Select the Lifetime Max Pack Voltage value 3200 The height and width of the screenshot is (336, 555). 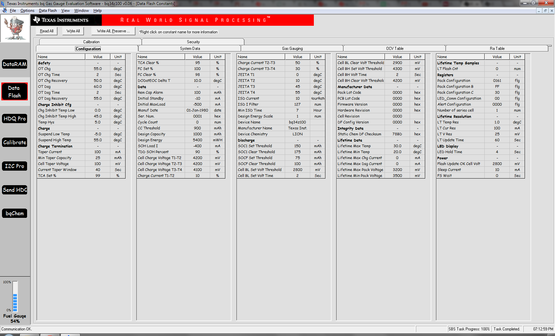397,170
